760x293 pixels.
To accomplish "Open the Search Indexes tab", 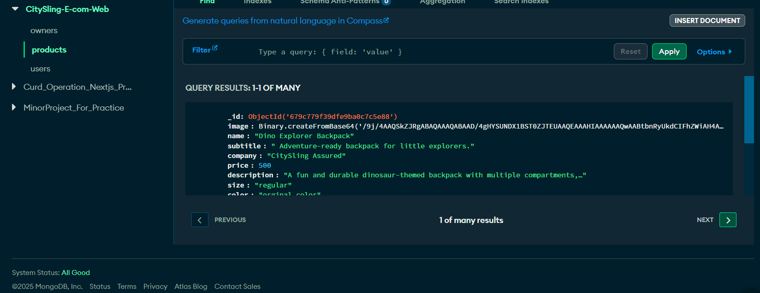I will (x=521, y=2).
